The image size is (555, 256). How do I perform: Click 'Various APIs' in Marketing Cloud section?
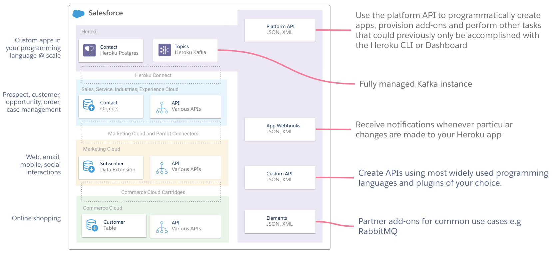(x=186, y=169)
